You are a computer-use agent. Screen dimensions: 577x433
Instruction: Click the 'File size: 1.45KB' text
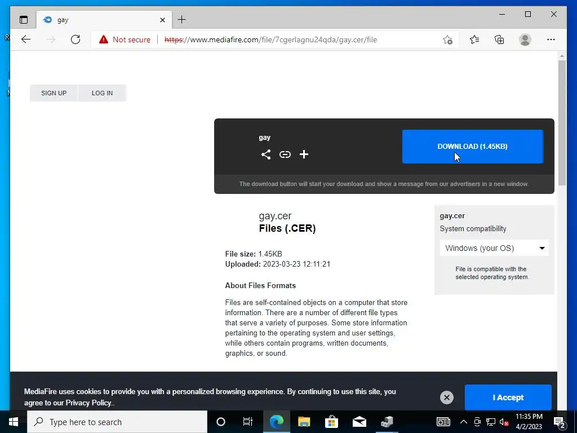(254, 254)
